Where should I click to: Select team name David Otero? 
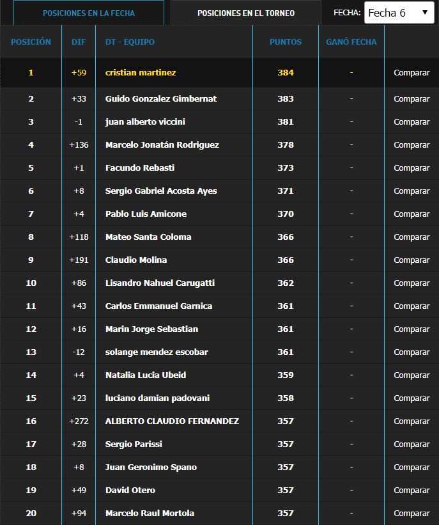[x=130, y=490]
